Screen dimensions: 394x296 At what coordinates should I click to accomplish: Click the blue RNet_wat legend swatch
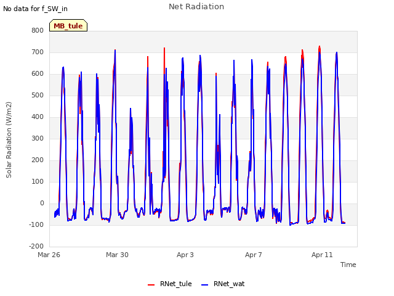[x=205, y=285]
